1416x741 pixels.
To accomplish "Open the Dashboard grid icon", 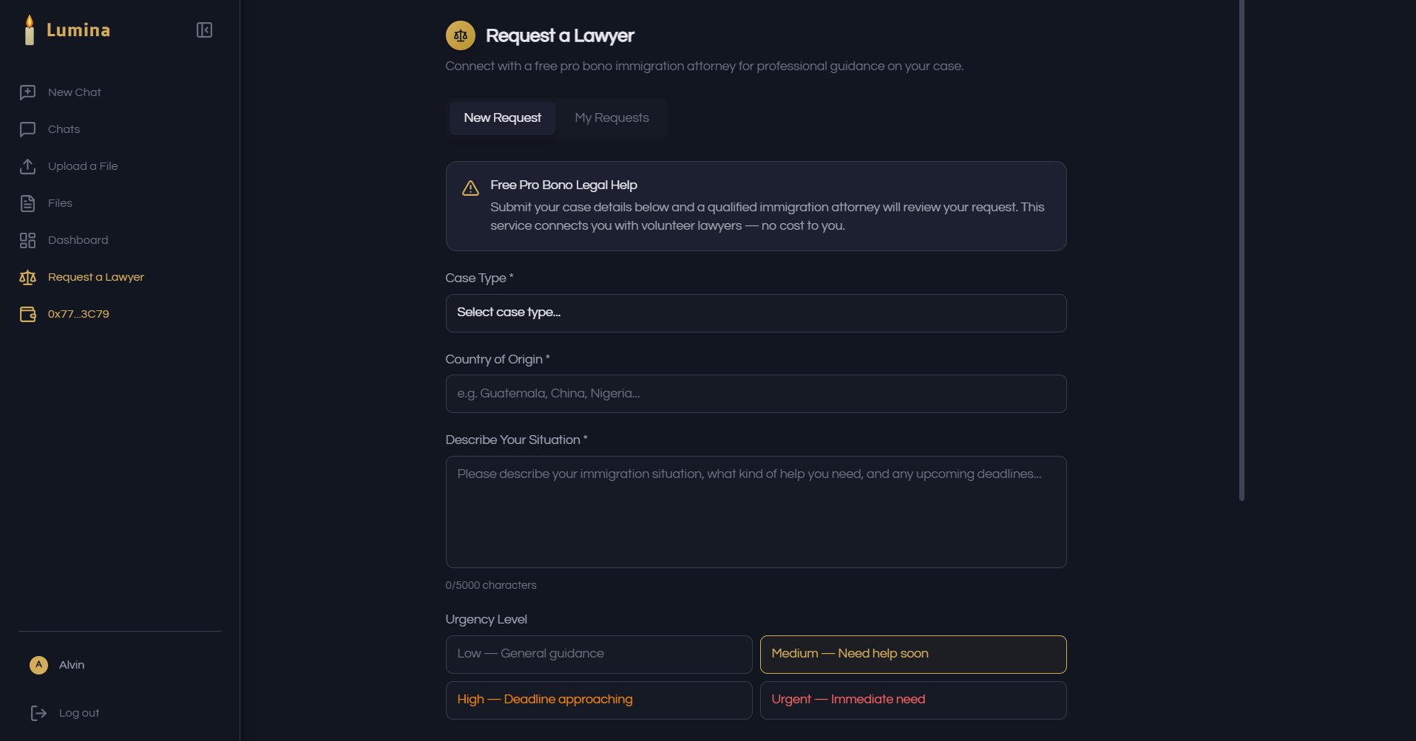I will (x=27, y=240).
